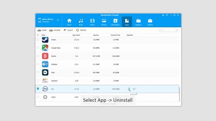Click the app list vertical scrollbar

pyautogui.click(x=180, y=94)
